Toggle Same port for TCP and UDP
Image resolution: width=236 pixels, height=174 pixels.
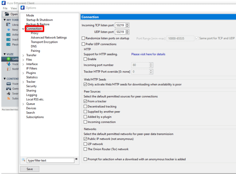point(197,38)
